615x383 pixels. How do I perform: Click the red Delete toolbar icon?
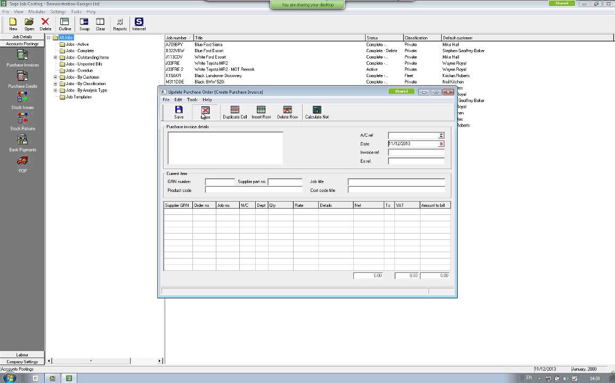45,24
